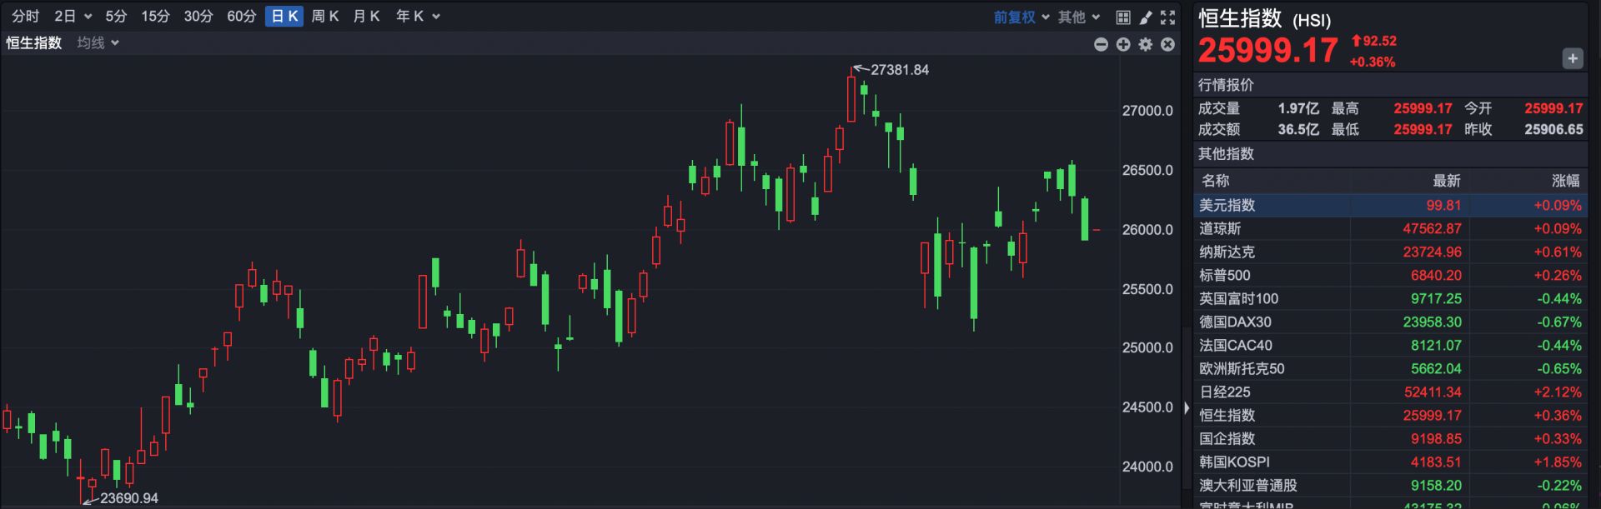Zoom in chart with plus icon
This screenshot has width=1601, height=509.
pos(1123,44)
